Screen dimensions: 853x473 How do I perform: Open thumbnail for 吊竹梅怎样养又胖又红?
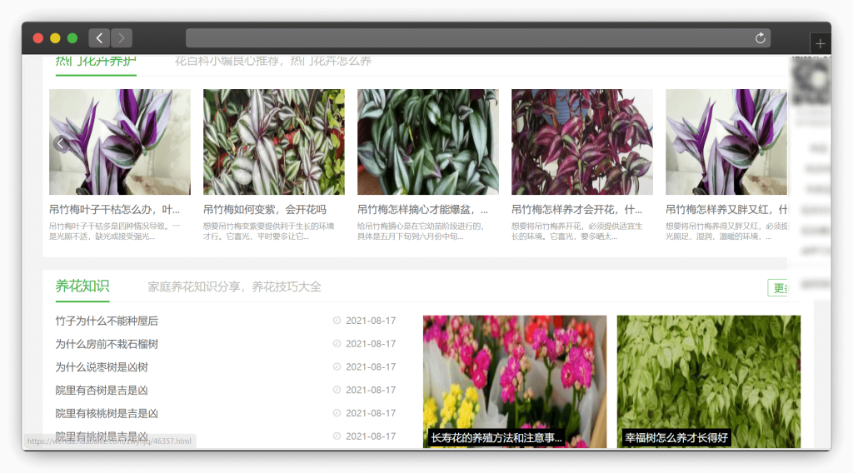[x=726, y=142]
